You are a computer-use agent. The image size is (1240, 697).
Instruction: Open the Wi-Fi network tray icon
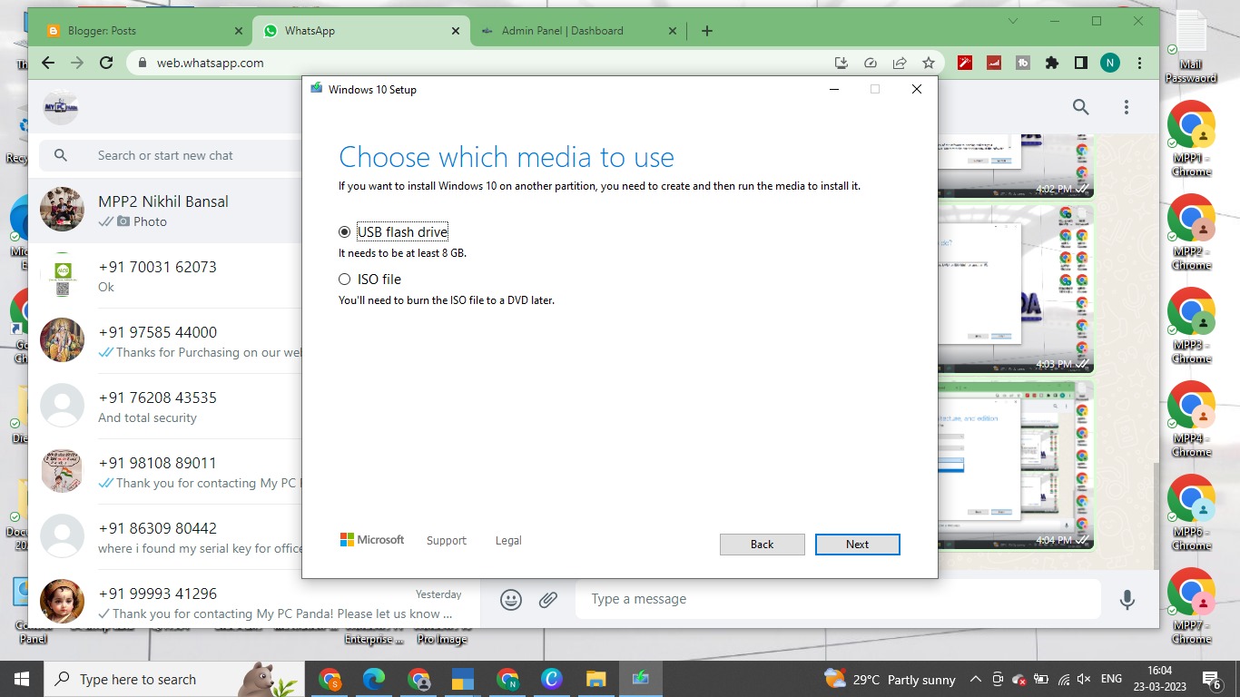pos(1063,679)
